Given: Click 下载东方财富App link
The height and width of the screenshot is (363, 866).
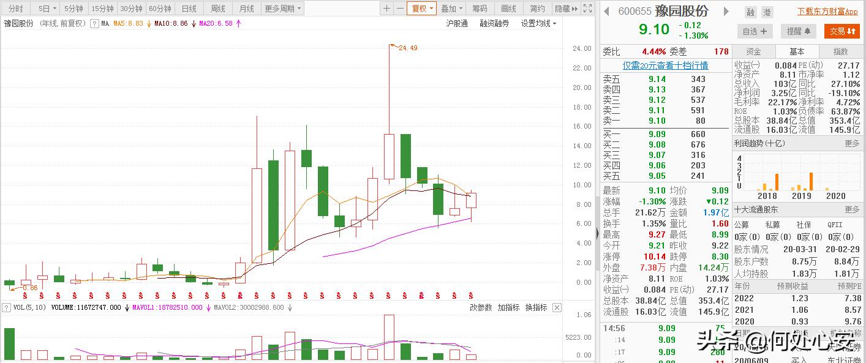Looking at the screenshot, I should pos(827,12).
